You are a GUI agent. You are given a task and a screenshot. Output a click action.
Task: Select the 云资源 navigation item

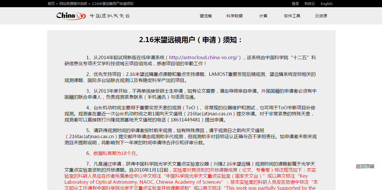pyautogui.click(x=321, y=16)
